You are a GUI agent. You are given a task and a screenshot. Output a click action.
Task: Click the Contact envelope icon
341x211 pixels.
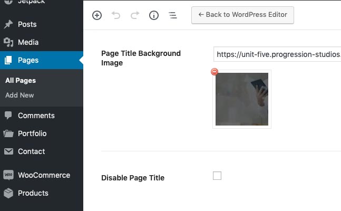(9, 151)
